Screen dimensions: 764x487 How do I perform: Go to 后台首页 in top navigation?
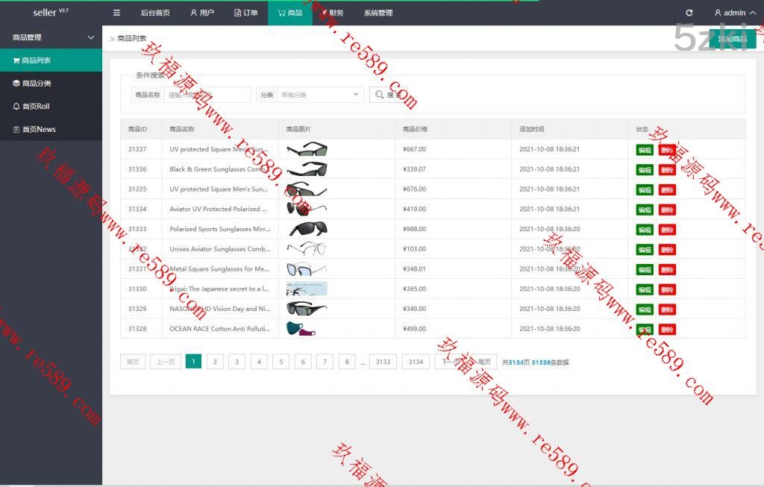[155, 13]
